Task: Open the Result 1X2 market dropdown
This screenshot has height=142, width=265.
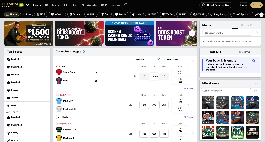Action: pos(148,59)
